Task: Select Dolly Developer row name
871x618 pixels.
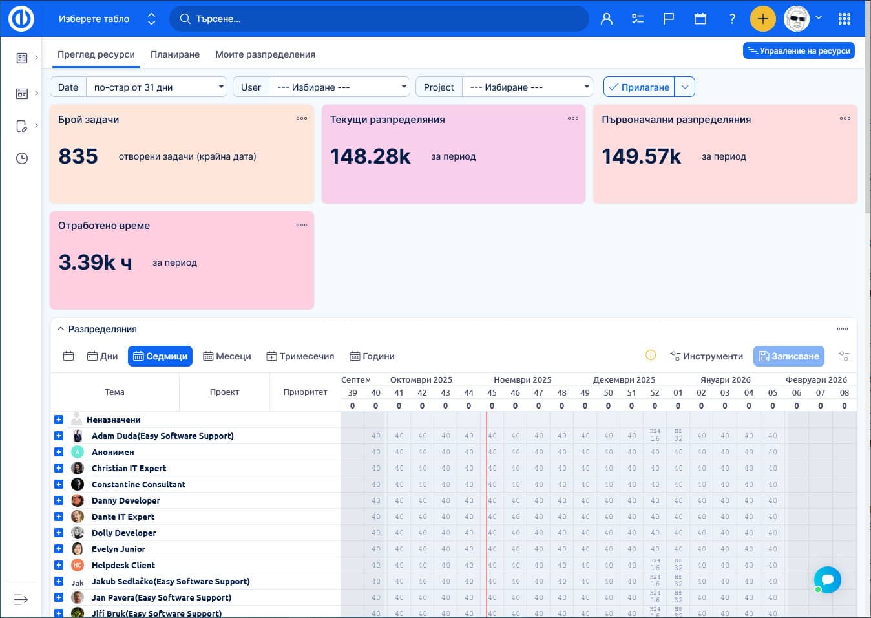Action: (124, 533)
